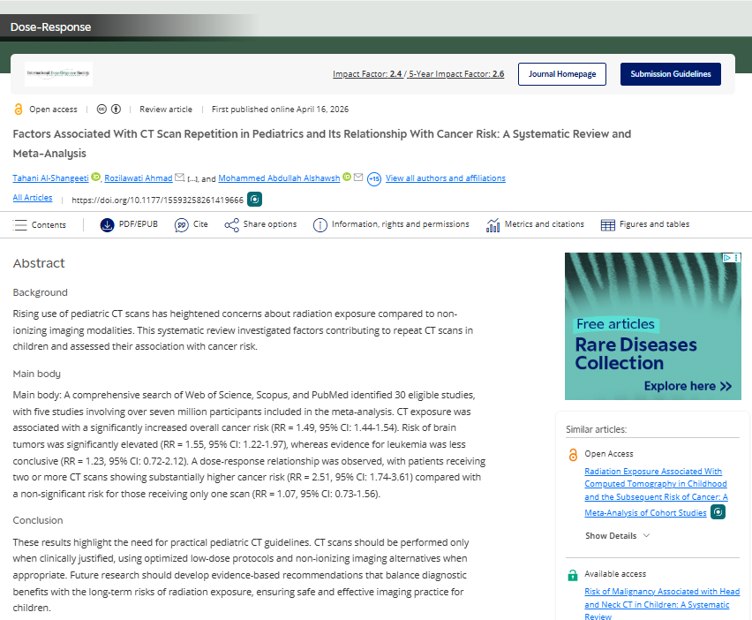Click the +15 additional authors badge
This screenshot has height=620, width=752.
[x=373, y=178]
